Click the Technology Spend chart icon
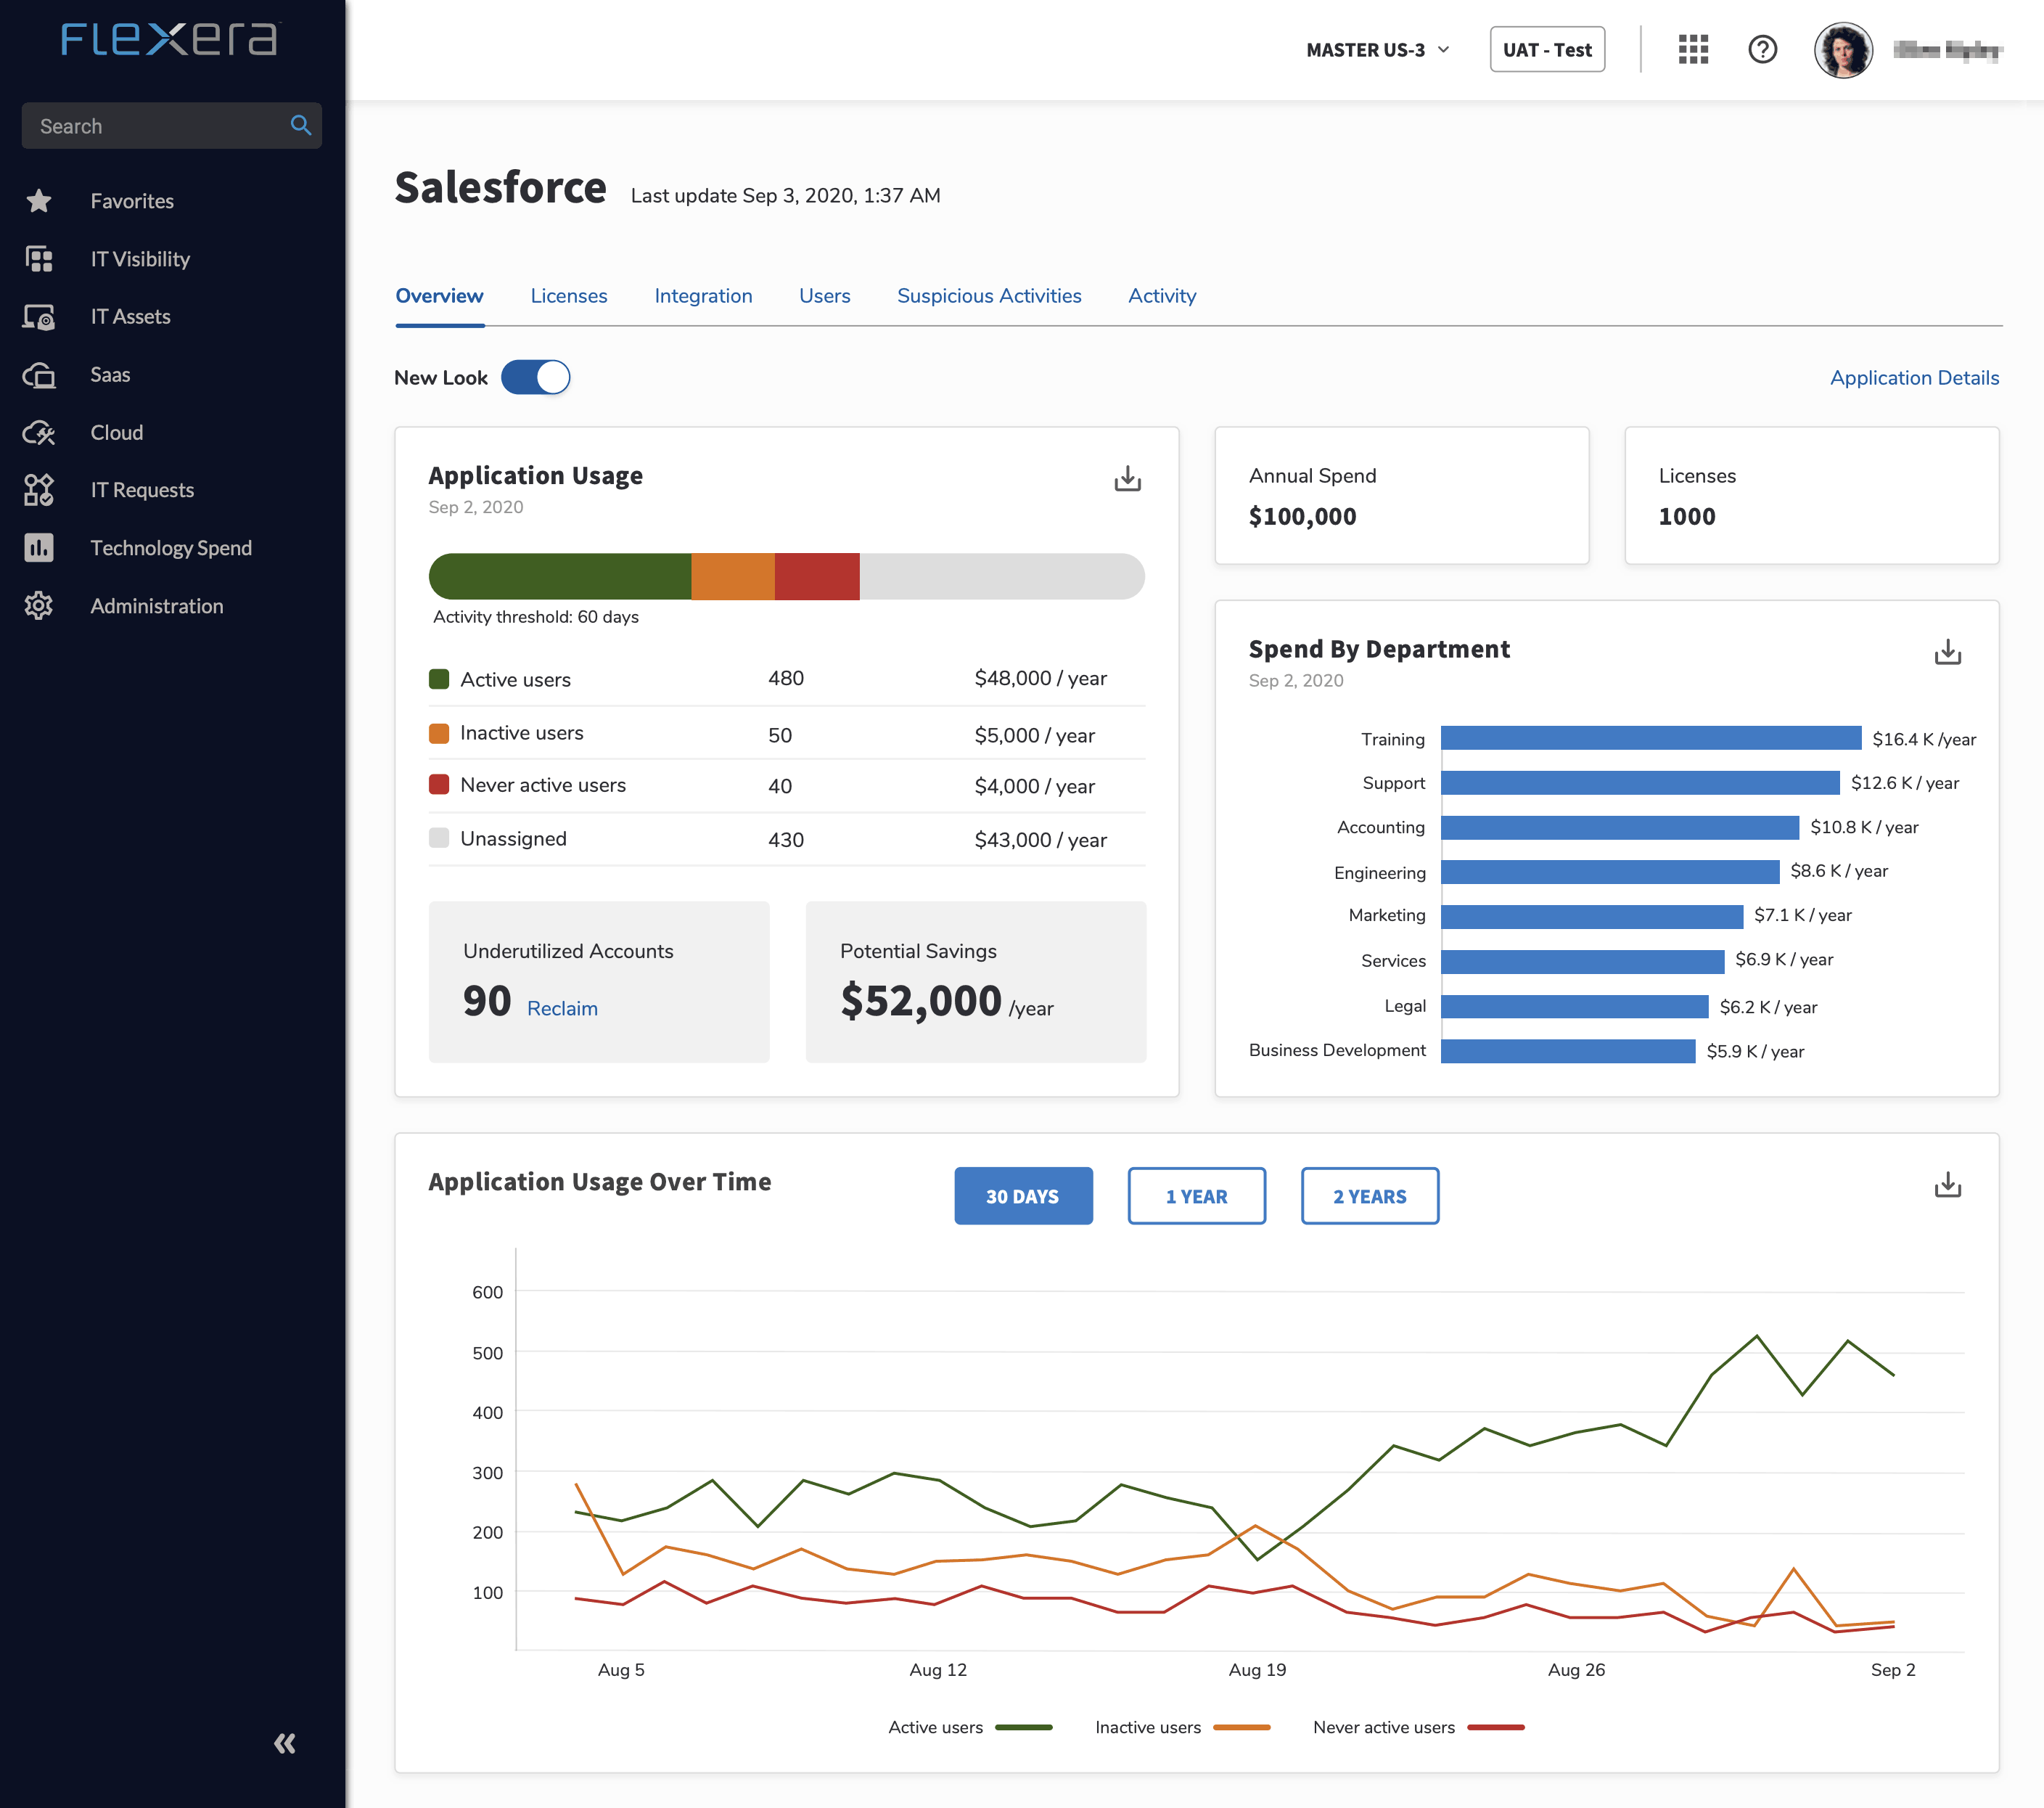This screenshot has height=1808, width=2044. point(39,547)
